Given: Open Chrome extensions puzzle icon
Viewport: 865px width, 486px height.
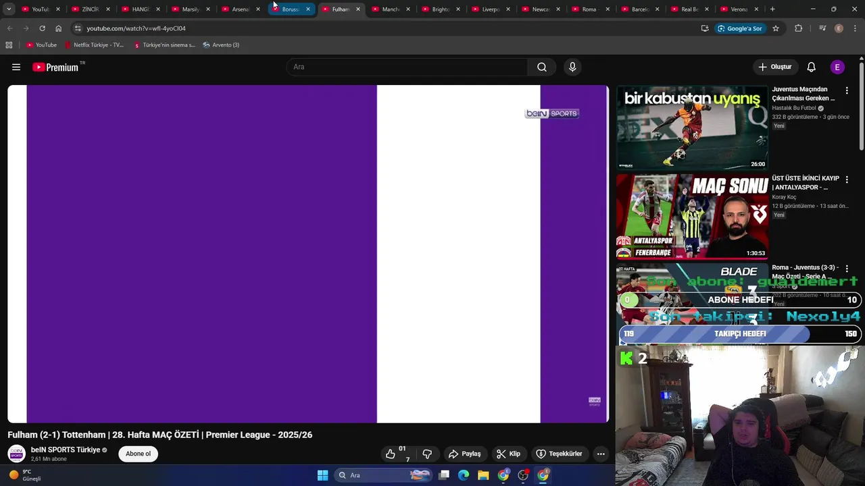Looking at the screenshot, I should [x=799, y=28].
